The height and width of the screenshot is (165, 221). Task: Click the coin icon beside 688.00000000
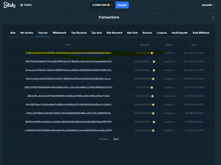click(153, 79)
